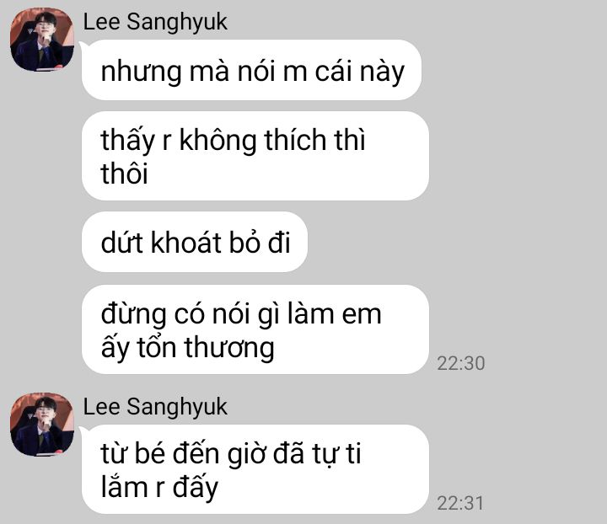Click the text 'ấy tổn thương' in the bubble
The height and width of the screenshot is (524, 607).
[x=187, y=348]
